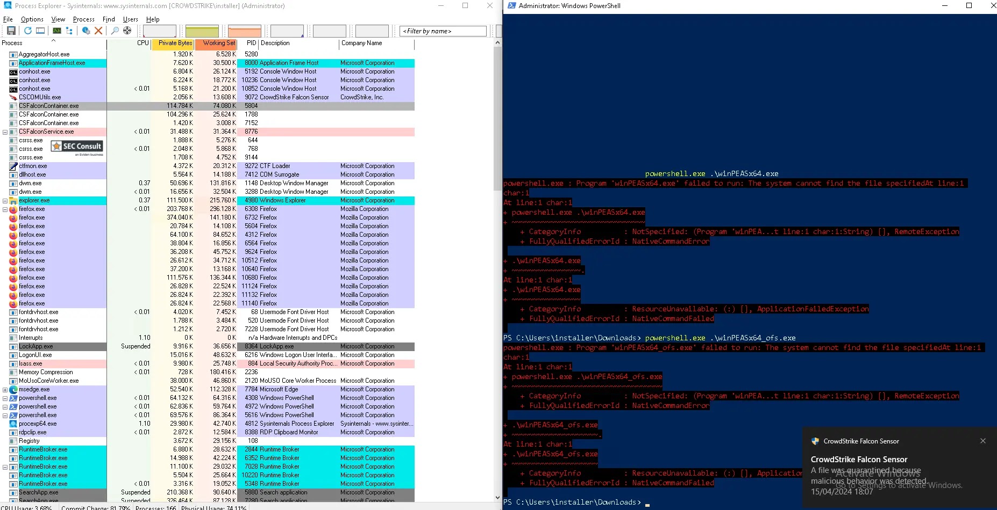Select the LogonUI.exe process row

(208, 355)
